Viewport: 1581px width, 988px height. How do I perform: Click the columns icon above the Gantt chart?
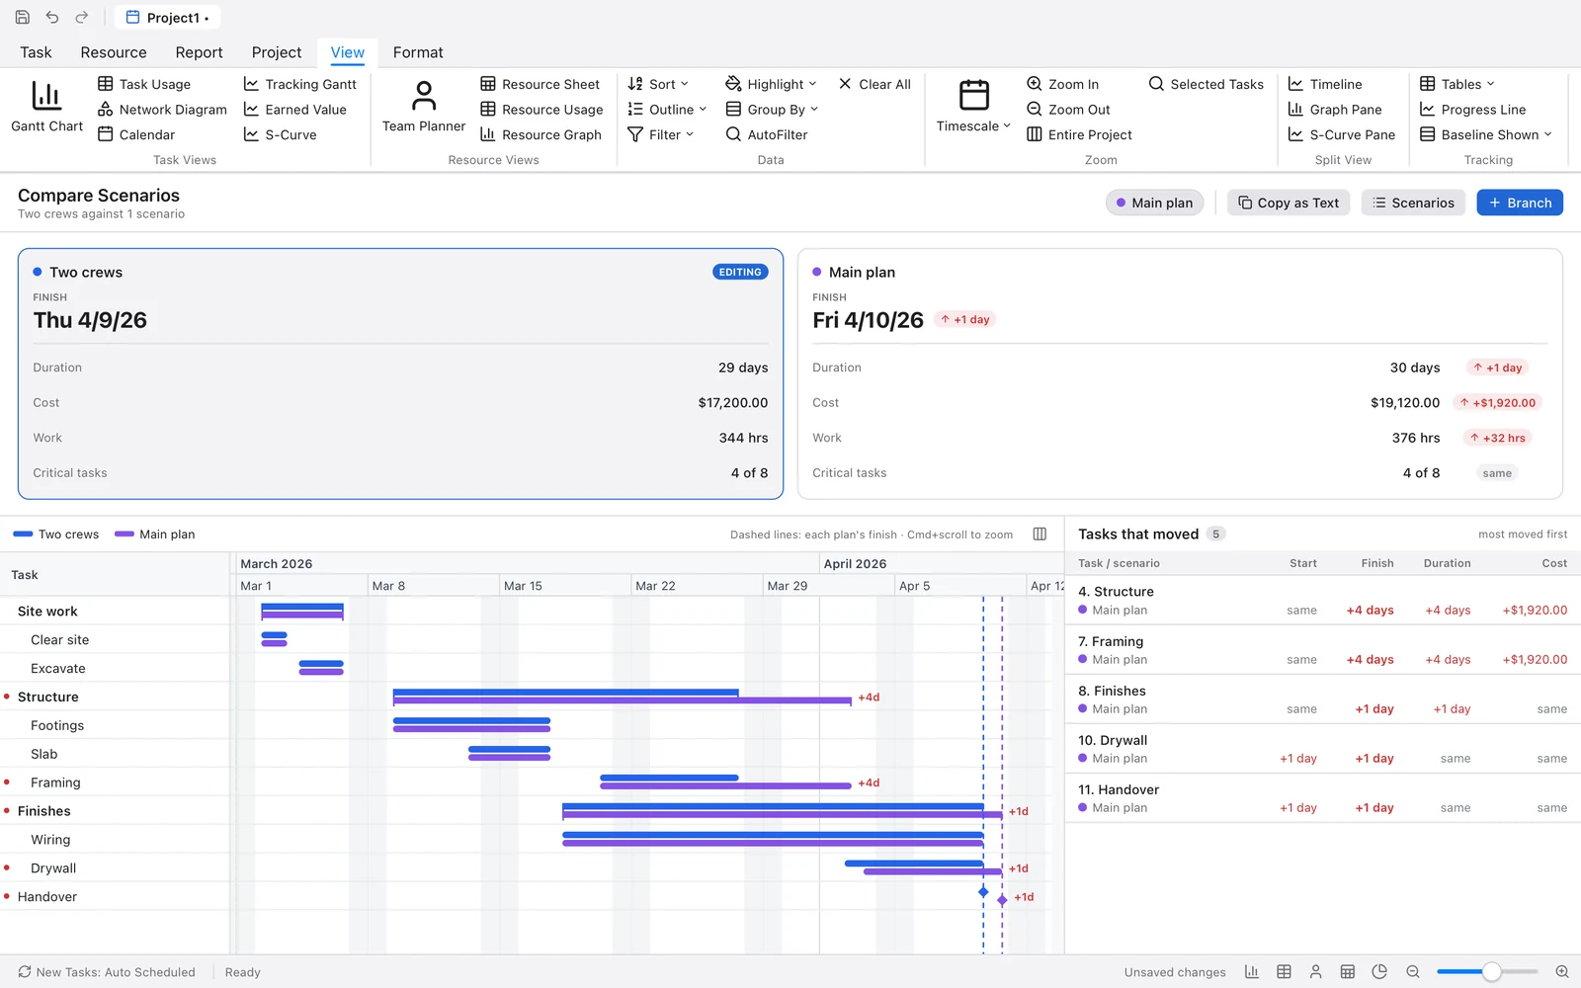coord(1040,534)
